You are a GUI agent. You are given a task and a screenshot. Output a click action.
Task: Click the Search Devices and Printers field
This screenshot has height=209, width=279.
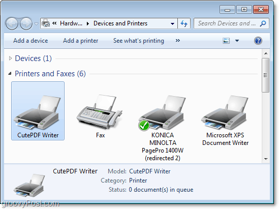pyautogui.click(x=227, y=23)
